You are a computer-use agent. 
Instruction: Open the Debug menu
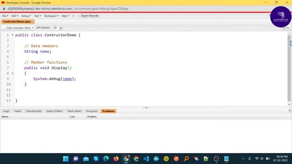pos(26,16)
